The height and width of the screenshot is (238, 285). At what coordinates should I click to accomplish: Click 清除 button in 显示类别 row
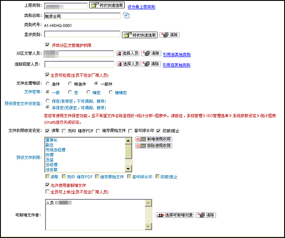click(170, 35)
